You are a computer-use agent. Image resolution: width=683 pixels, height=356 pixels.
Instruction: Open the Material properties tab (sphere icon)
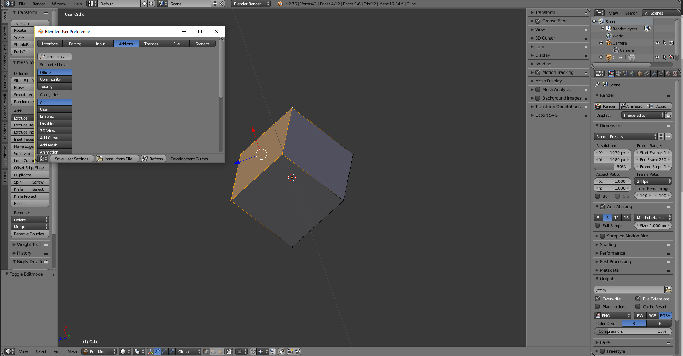[668, 74]
